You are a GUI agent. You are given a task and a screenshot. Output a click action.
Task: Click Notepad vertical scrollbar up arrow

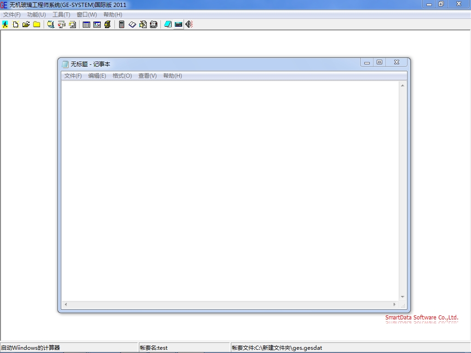coord(402,85)
